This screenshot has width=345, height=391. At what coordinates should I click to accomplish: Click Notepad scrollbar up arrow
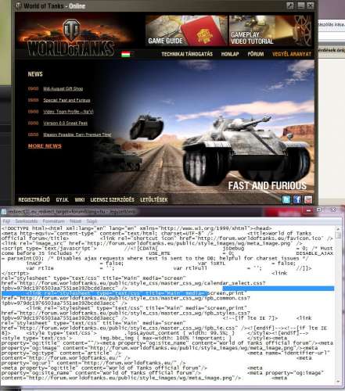pos(338,229)
